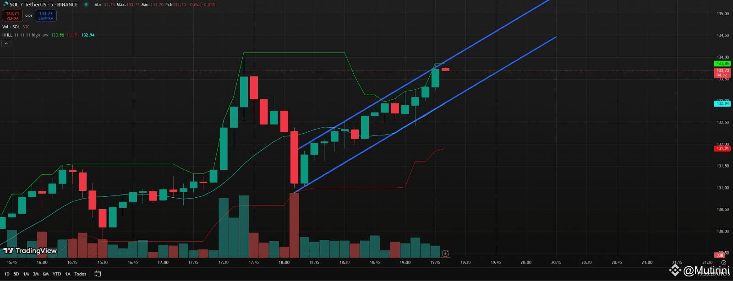This screenshot has width=733, height=281.
Task: Click the SOL coin logo icon
Action: (5, 5)
